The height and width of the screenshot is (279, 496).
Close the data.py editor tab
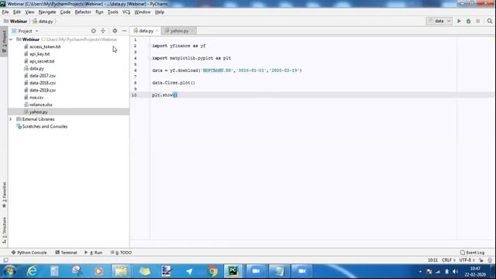click(157, 31)
